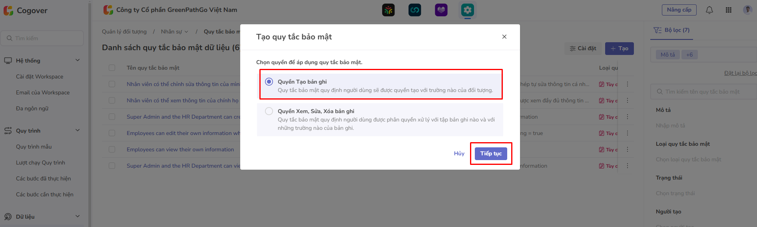Screen dimensions: 757x227
Task: Click the Bộ lọc filter icon
Action: (x=657, y=30)
